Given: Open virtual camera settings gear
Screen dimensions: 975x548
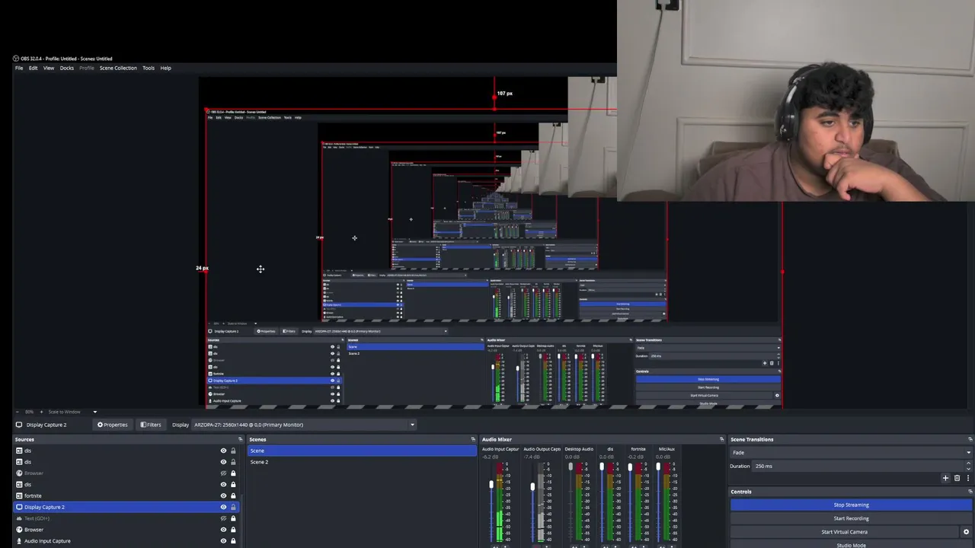Looking at the screenshot, I should click(x=967, y=532).
